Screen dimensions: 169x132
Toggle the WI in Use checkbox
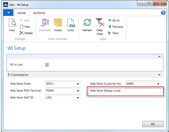47,65
